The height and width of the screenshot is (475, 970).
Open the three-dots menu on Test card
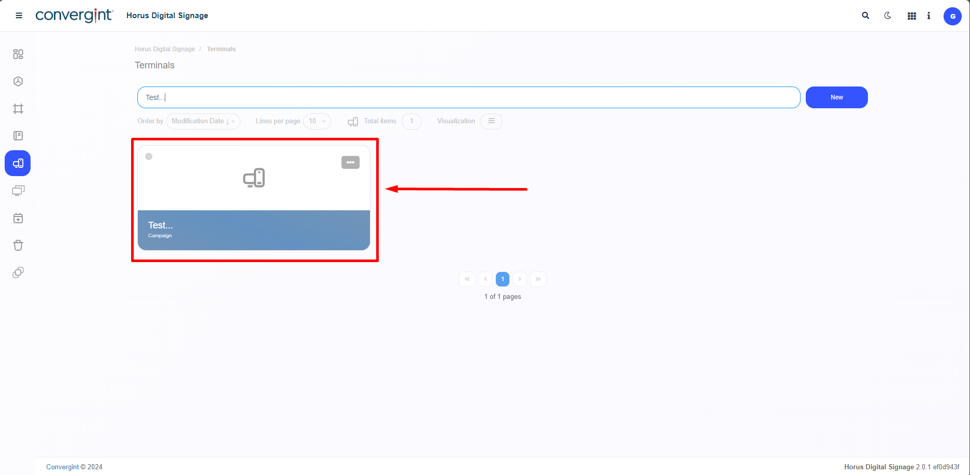(x=350, y=163)
